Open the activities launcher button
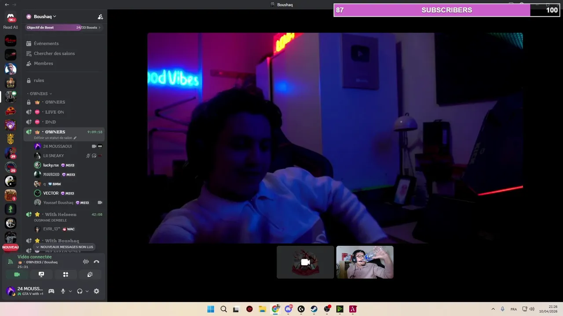This screenshot has width=563, height=316. tap(66, 274)
